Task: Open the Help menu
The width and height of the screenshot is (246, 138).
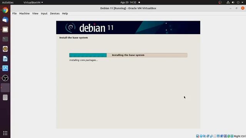Action: 65,13
